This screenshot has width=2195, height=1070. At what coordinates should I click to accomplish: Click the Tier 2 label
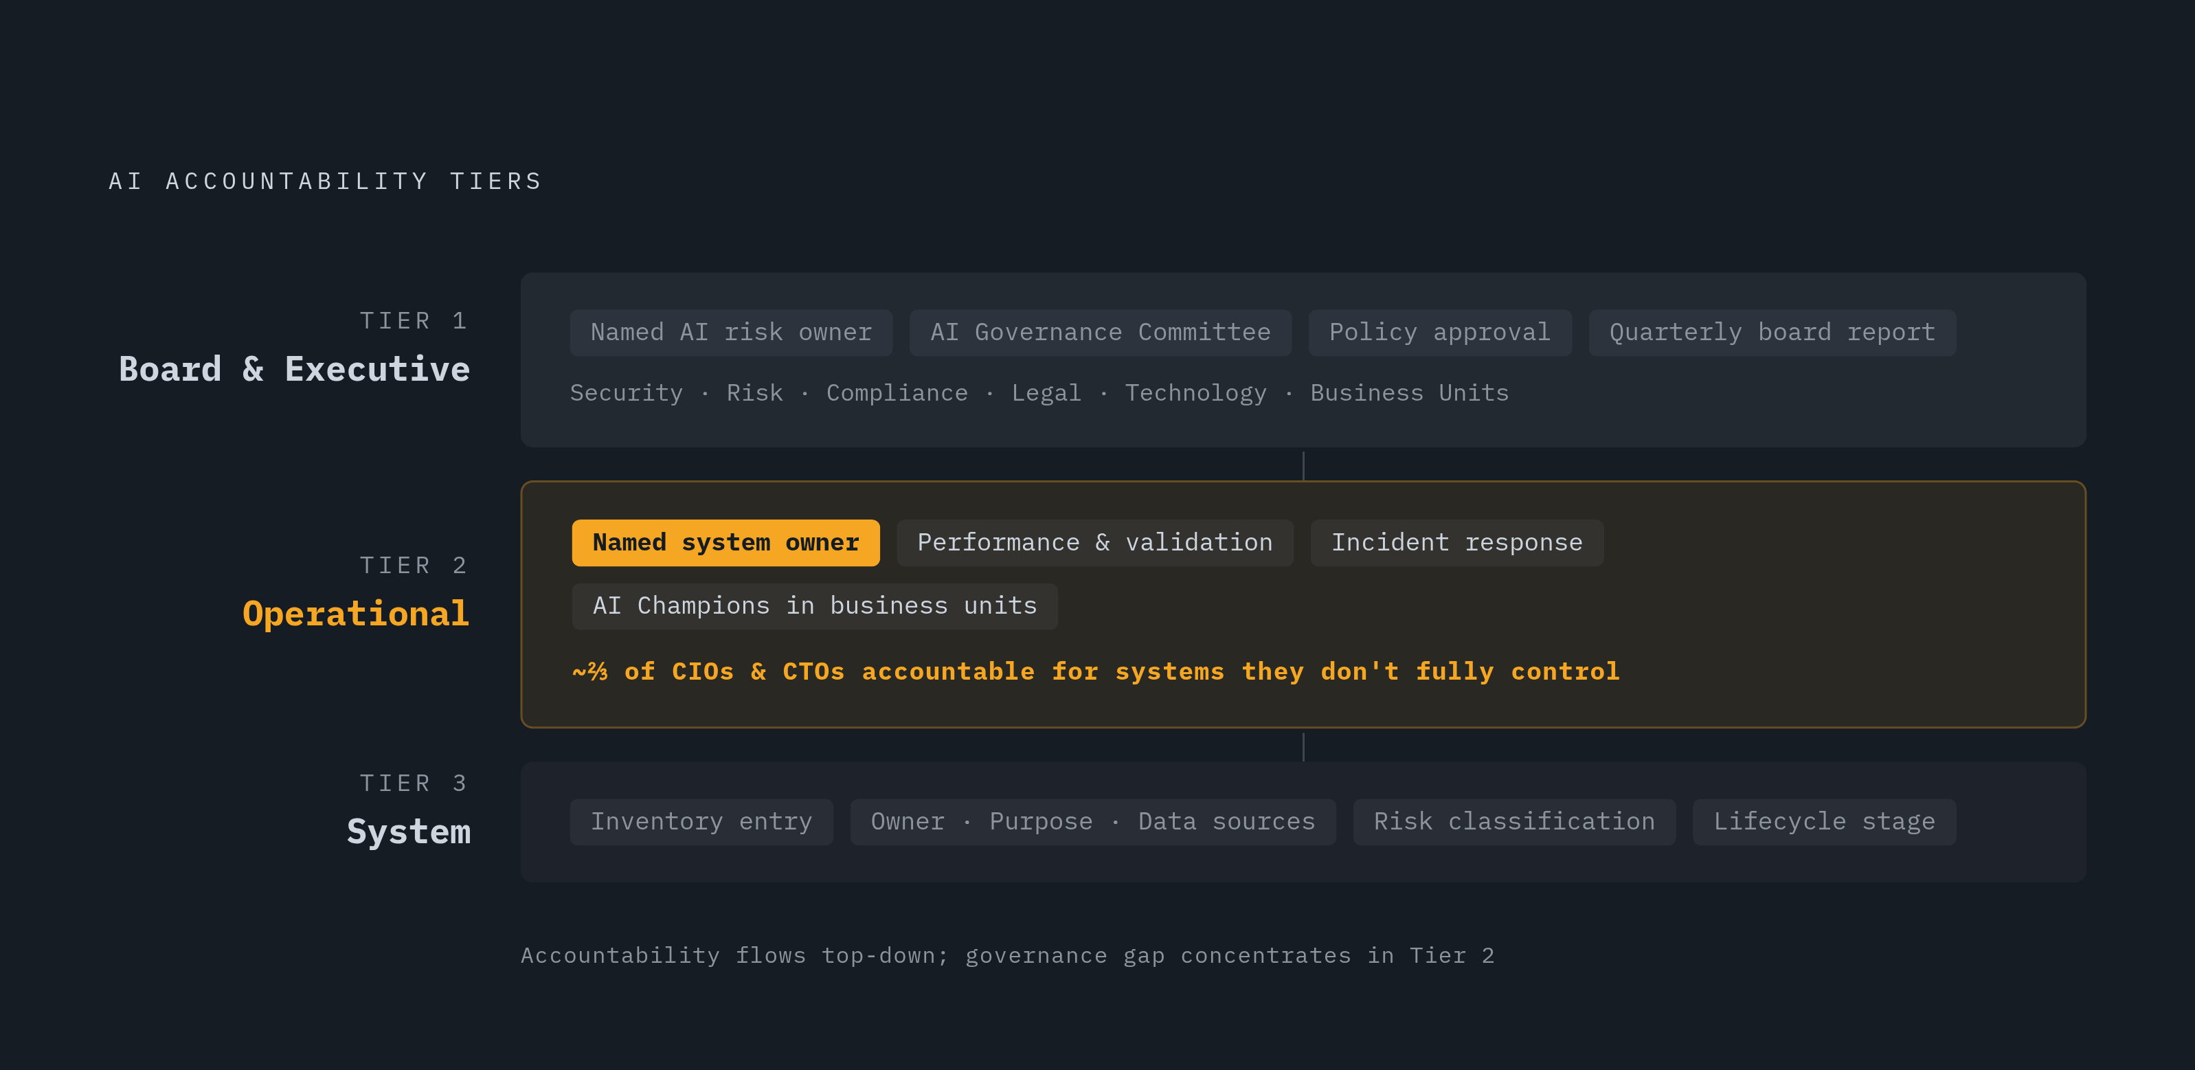point(414,566)
